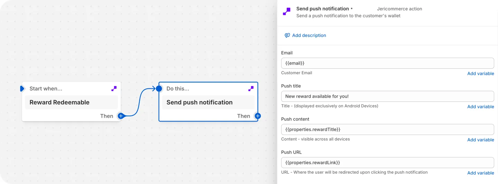
Task: Select the Reward Redeemable trigger block
Action: click(x=71, y=103)
